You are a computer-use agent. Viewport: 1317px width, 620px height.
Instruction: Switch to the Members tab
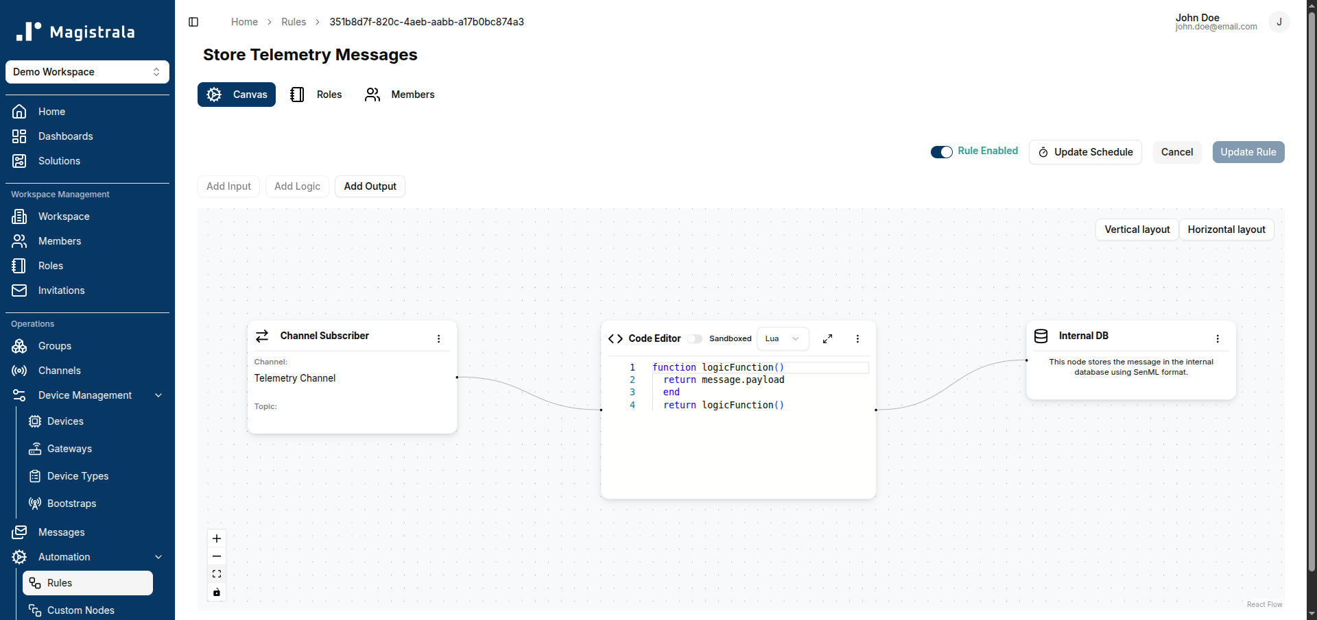399,95
